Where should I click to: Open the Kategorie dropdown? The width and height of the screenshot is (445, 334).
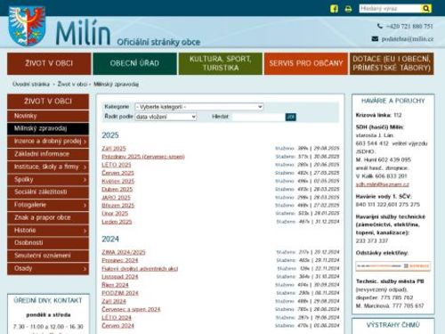198,107
